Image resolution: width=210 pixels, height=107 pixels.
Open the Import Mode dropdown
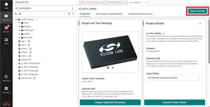coord(174,78)
